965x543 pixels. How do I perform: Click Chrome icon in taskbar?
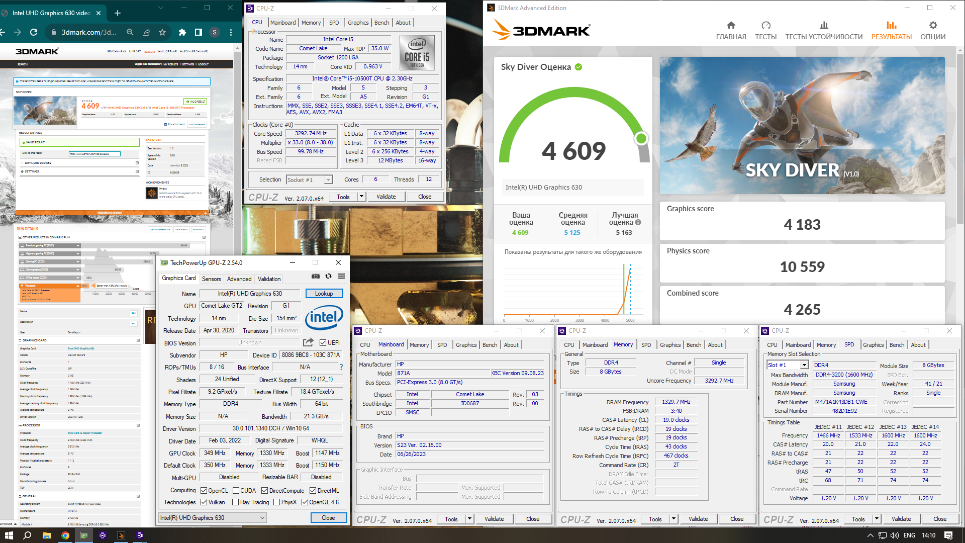(x=65, y=535)
